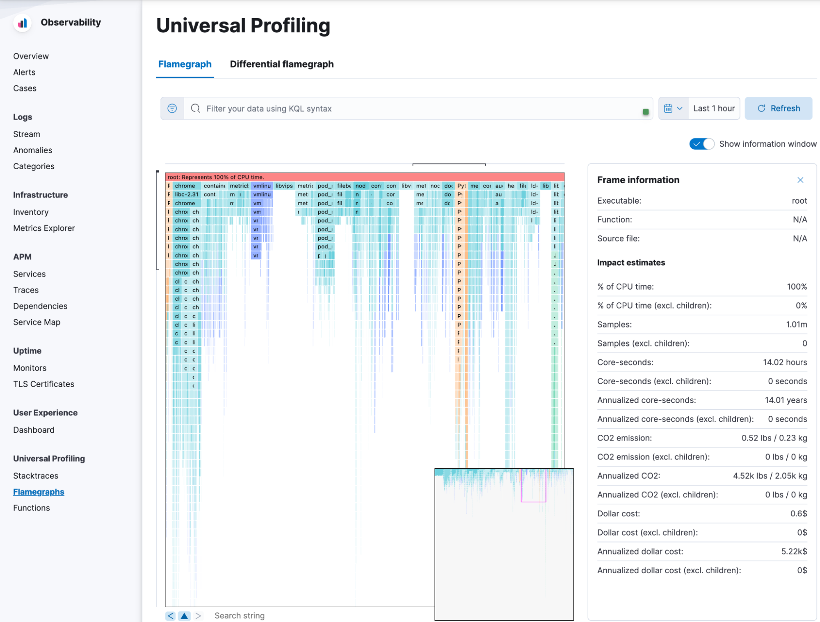Image resolution: width=820 pixels, height=622 pixels.
Task: Go to previous search match arrow
Action: pos(171,615)
